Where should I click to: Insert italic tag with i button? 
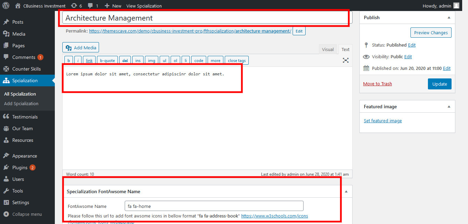78,60
